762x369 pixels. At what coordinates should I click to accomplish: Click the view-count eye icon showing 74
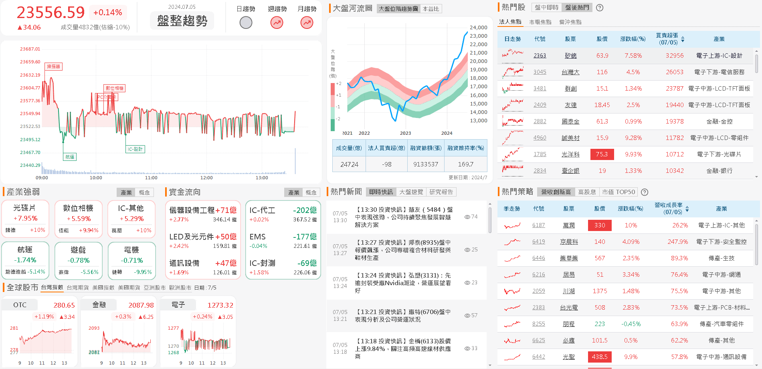(x=467, y=217)
